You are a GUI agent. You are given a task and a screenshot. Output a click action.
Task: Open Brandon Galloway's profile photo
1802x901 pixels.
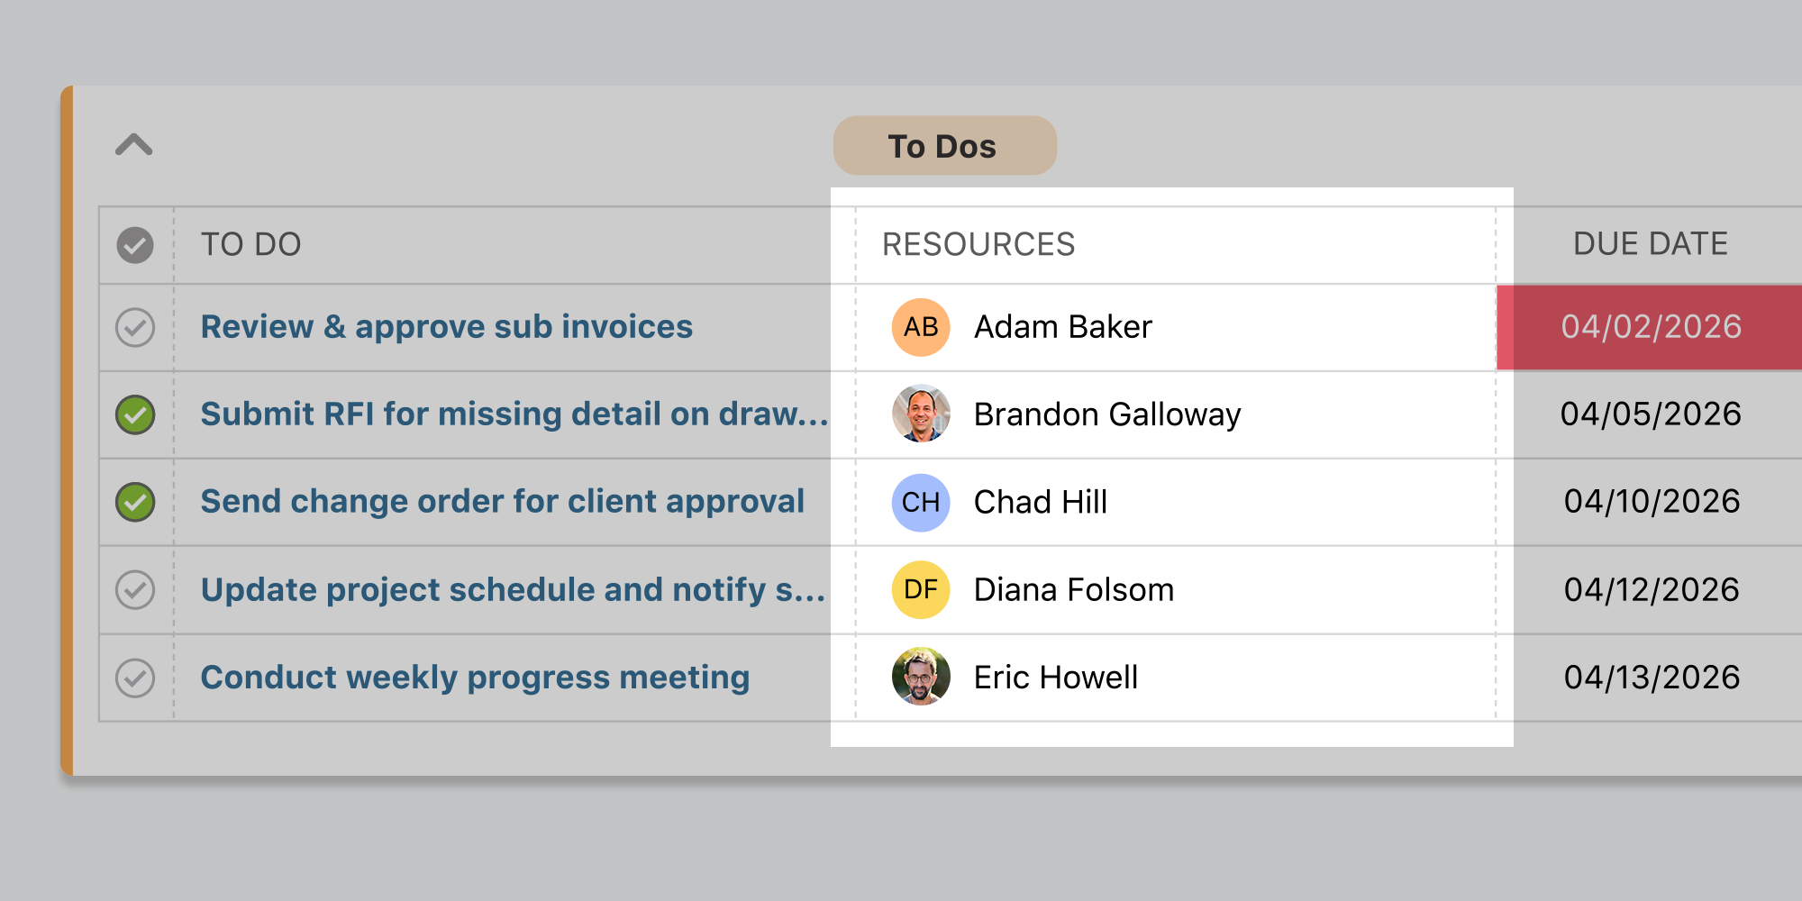(x=919, y=414)
